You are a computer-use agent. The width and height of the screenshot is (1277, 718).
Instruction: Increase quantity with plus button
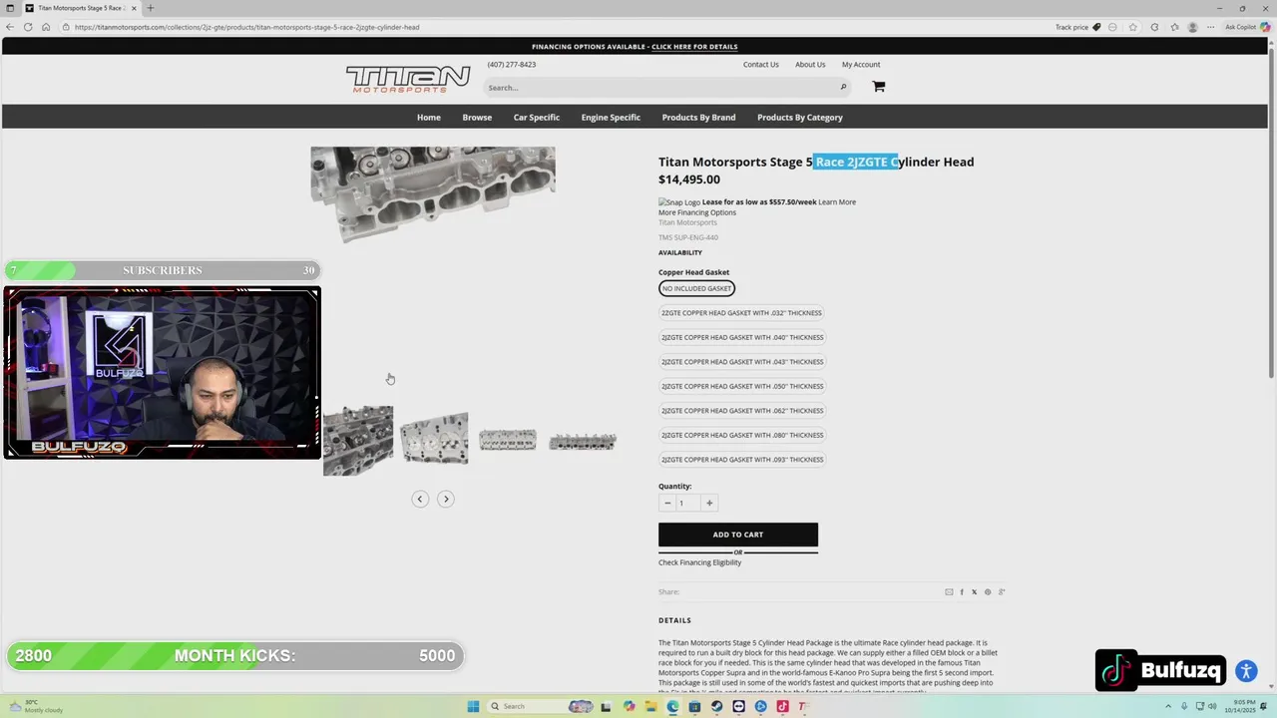tap(709, 503)
